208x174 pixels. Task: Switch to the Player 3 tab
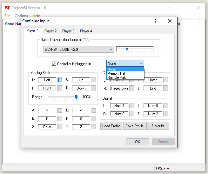click(68, 31)
